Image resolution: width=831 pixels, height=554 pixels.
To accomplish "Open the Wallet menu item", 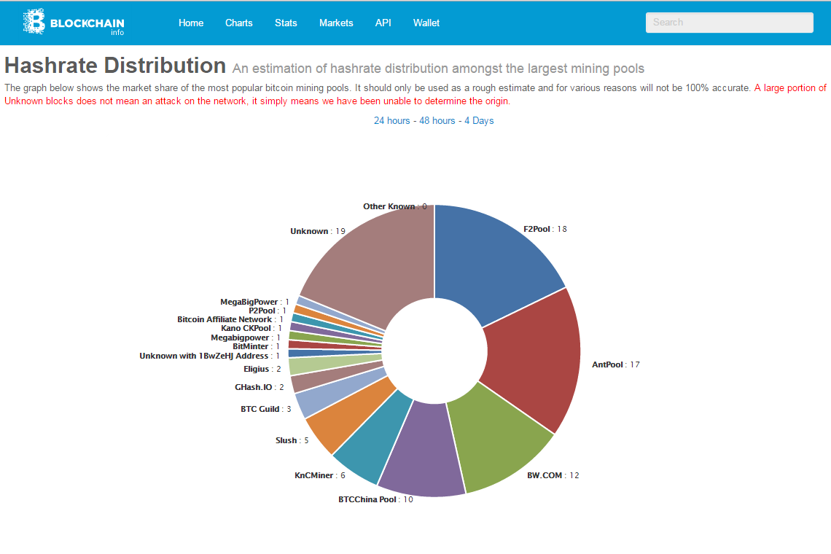I will pos(426,23).
